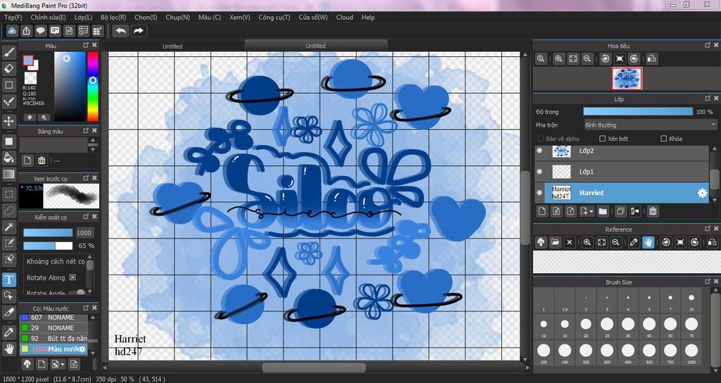
Task: Delete layer with trash icon in Lớp panel
Action: click(x=653, y=211)
